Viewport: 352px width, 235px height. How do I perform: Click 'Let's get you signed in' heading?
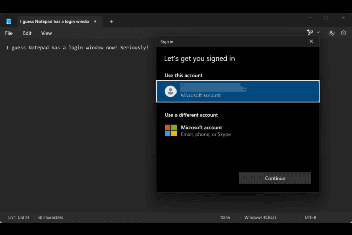pyautogui.click(x=200, y=59)
